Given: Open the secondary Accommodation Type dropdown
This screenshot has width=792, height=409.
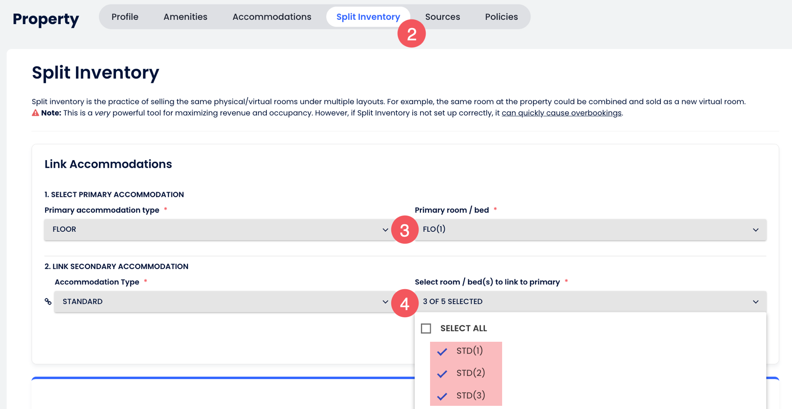Looking at the screenshot, I should point(222,302).
